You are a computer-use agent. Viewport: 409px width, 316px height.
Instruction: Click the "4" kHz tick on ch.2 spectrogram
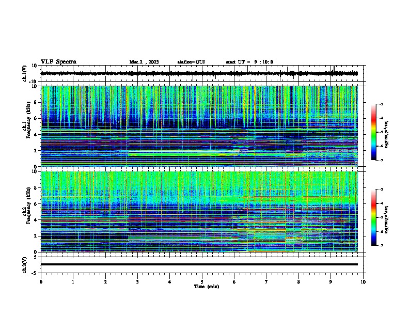coord(37,220)
